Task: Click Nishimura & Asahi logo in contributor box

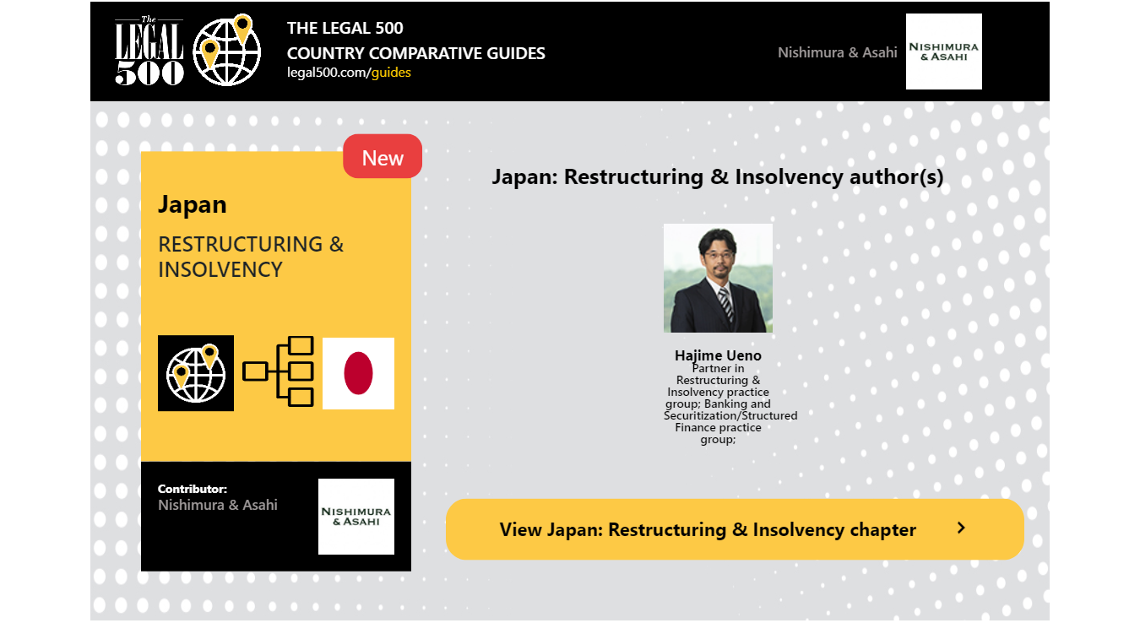Action: [356, 517]
